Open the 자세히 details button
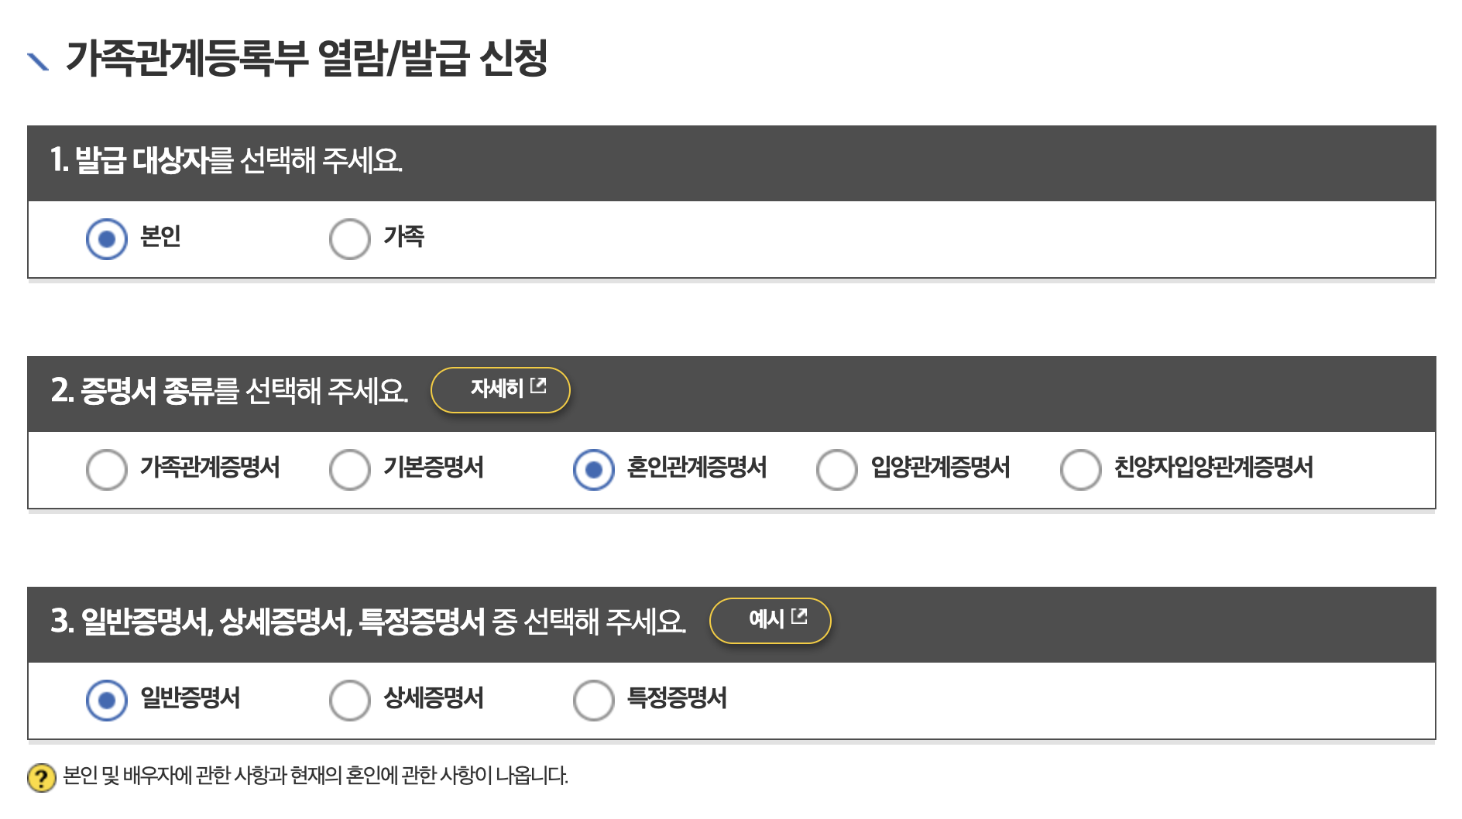 tap(500, 389)
